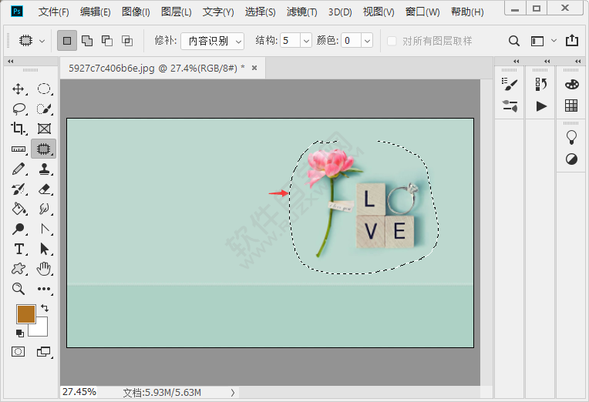Pick the brown foreground color swatch

pos(26,313)
